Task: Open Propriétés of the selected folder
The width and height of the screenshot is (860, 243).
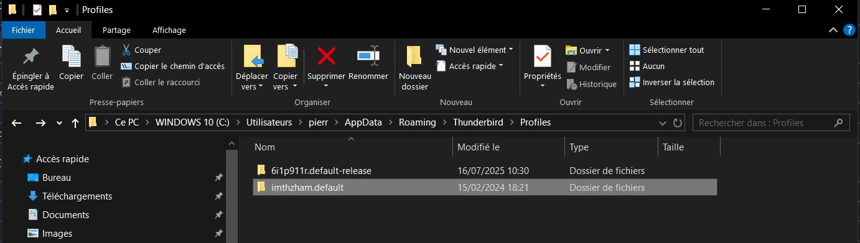Action: click(542, 66)
